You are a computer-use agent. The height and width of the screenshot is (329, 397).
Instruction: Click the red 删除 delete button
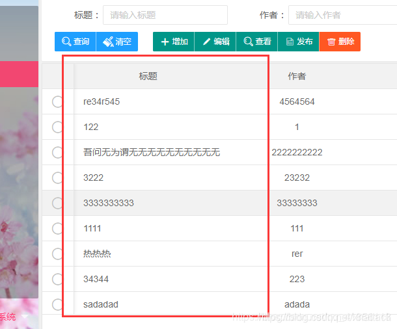[x=340, y=42]
